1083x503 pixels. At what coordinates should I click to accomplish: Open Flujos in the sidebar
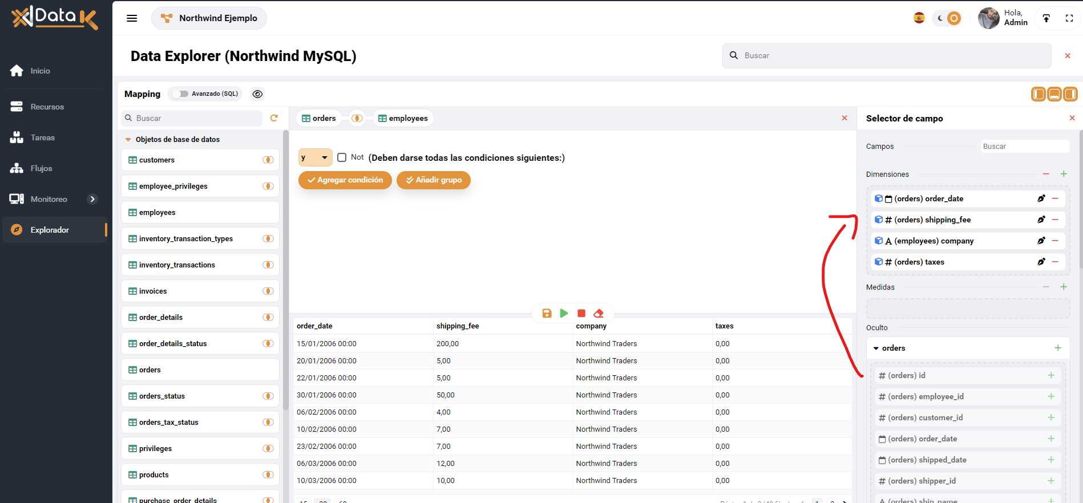pyautogui.click(x=41, y=168)
